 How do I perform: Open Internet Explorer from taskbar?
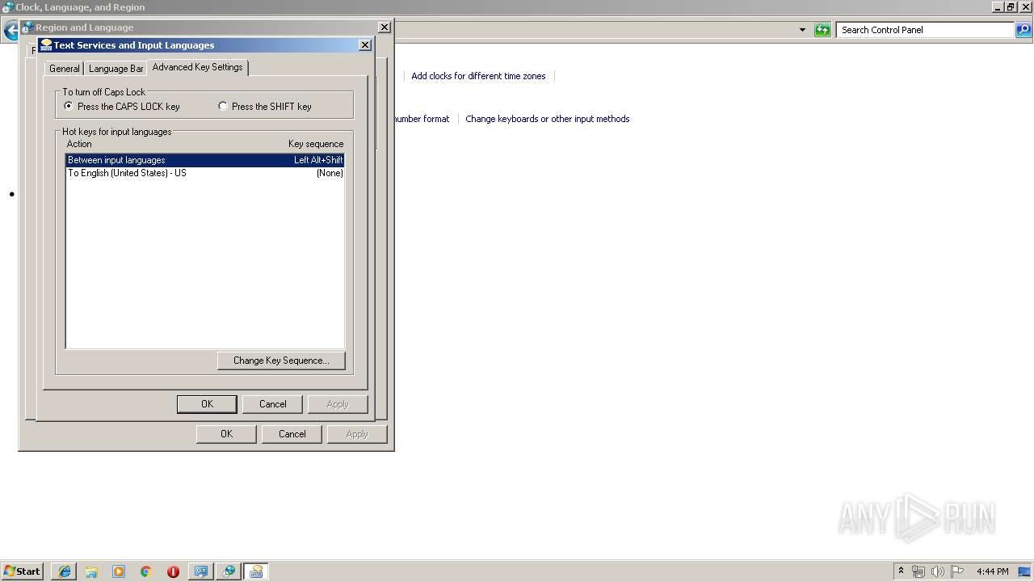[65, 571]
